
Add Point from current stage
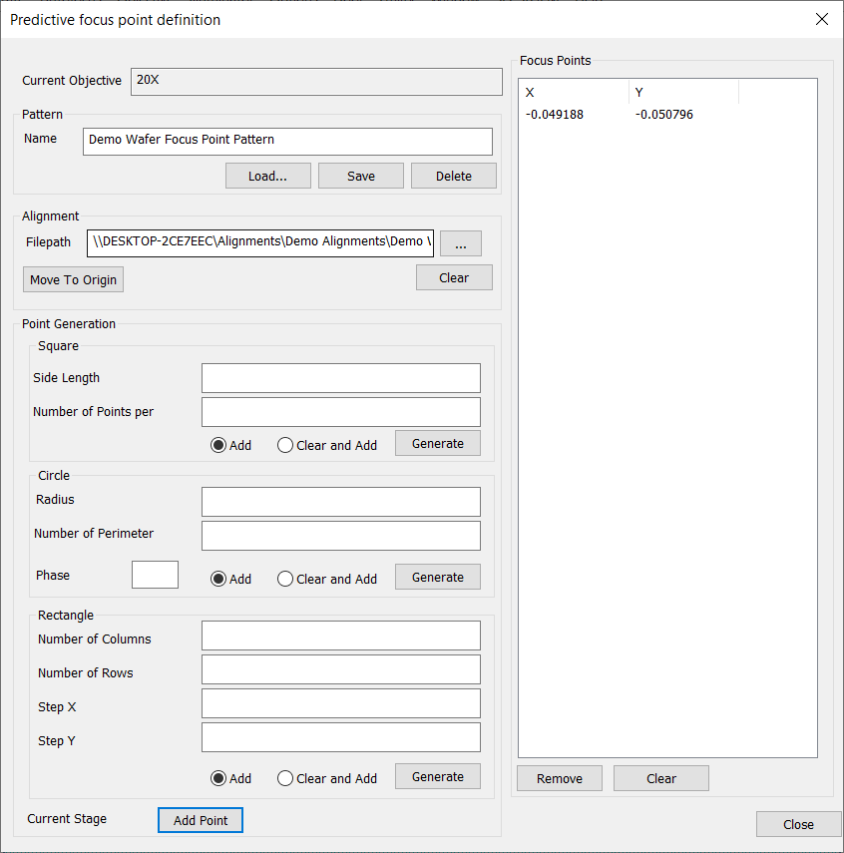pos(201,820)
